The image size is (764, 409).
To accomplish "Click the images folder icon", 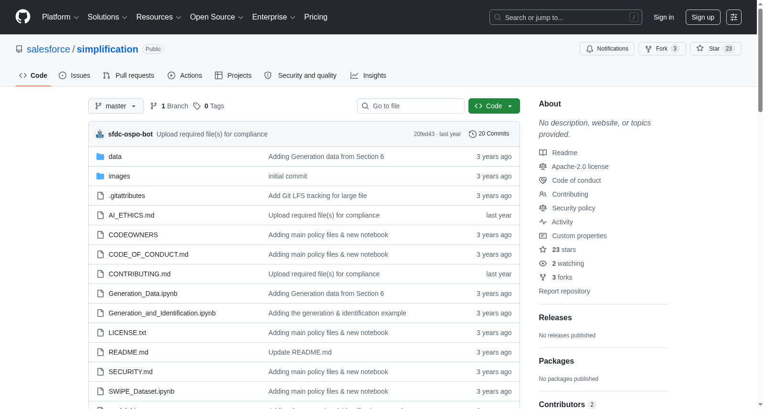I will pos(100,176).
